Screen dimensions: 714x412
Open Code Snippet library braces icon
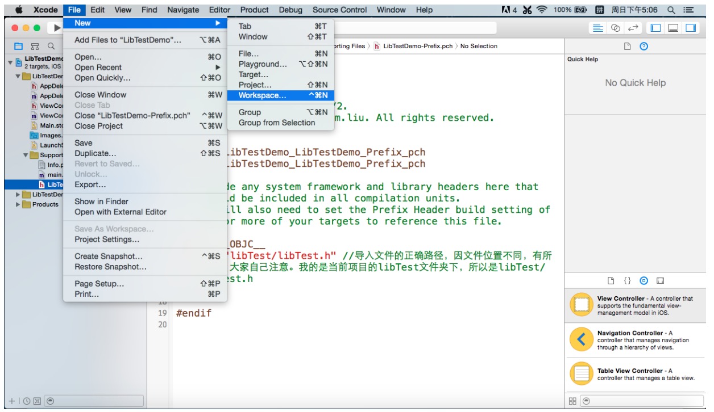pyautogui.click(x=628, y=280)
